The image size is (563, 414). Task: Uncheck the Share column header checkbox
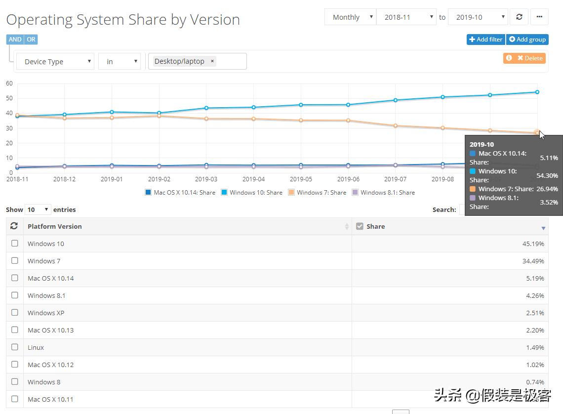click(360, 226)
